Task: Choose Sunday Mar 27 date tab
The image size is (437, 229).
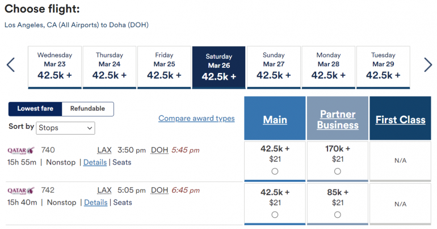Action: click(274, 68)
